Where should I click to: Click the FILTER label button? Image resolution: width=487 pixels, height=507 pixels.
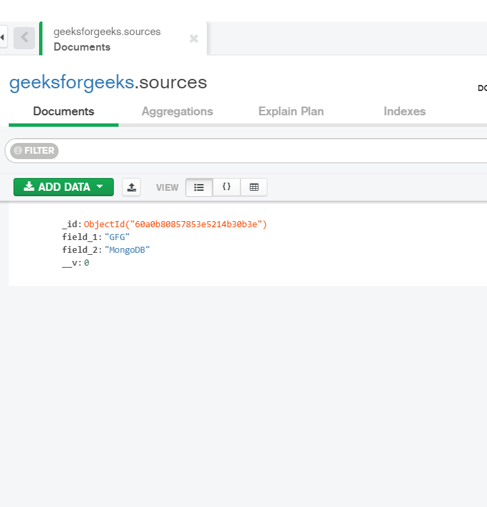point(34,150)
